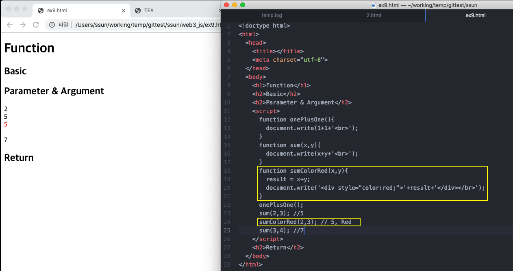Click the <h1>Function</h1> code line

[281, 85]
